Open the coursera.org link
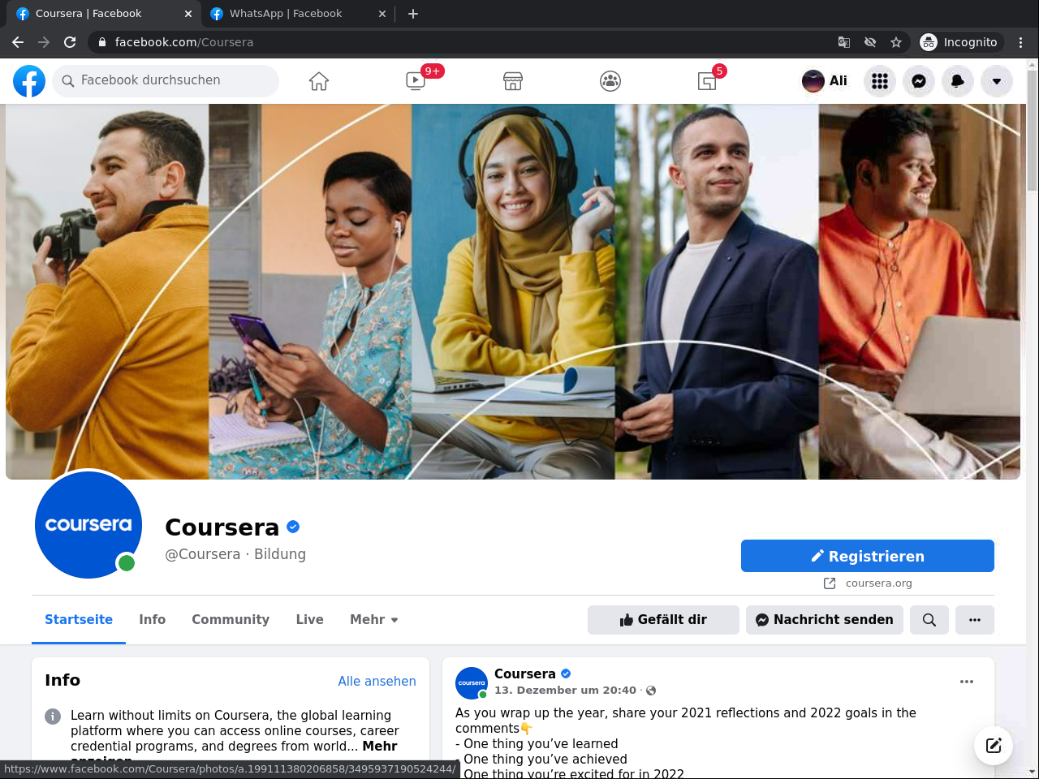 click(x=878, y=583)
